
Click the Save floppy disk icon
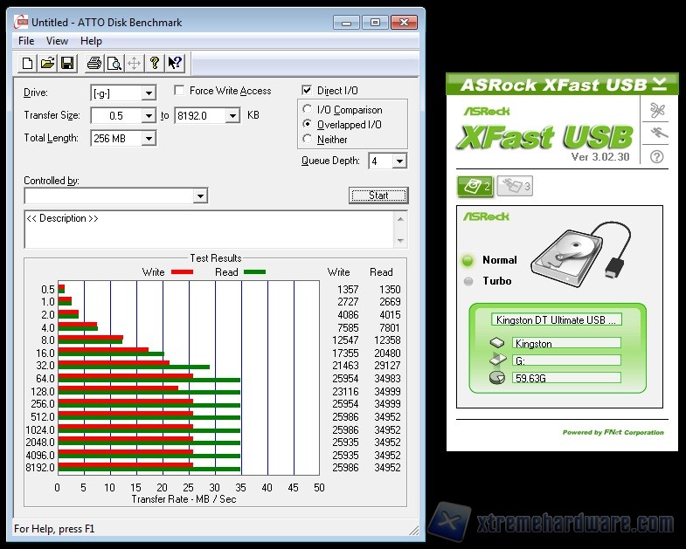pos(68,63)
